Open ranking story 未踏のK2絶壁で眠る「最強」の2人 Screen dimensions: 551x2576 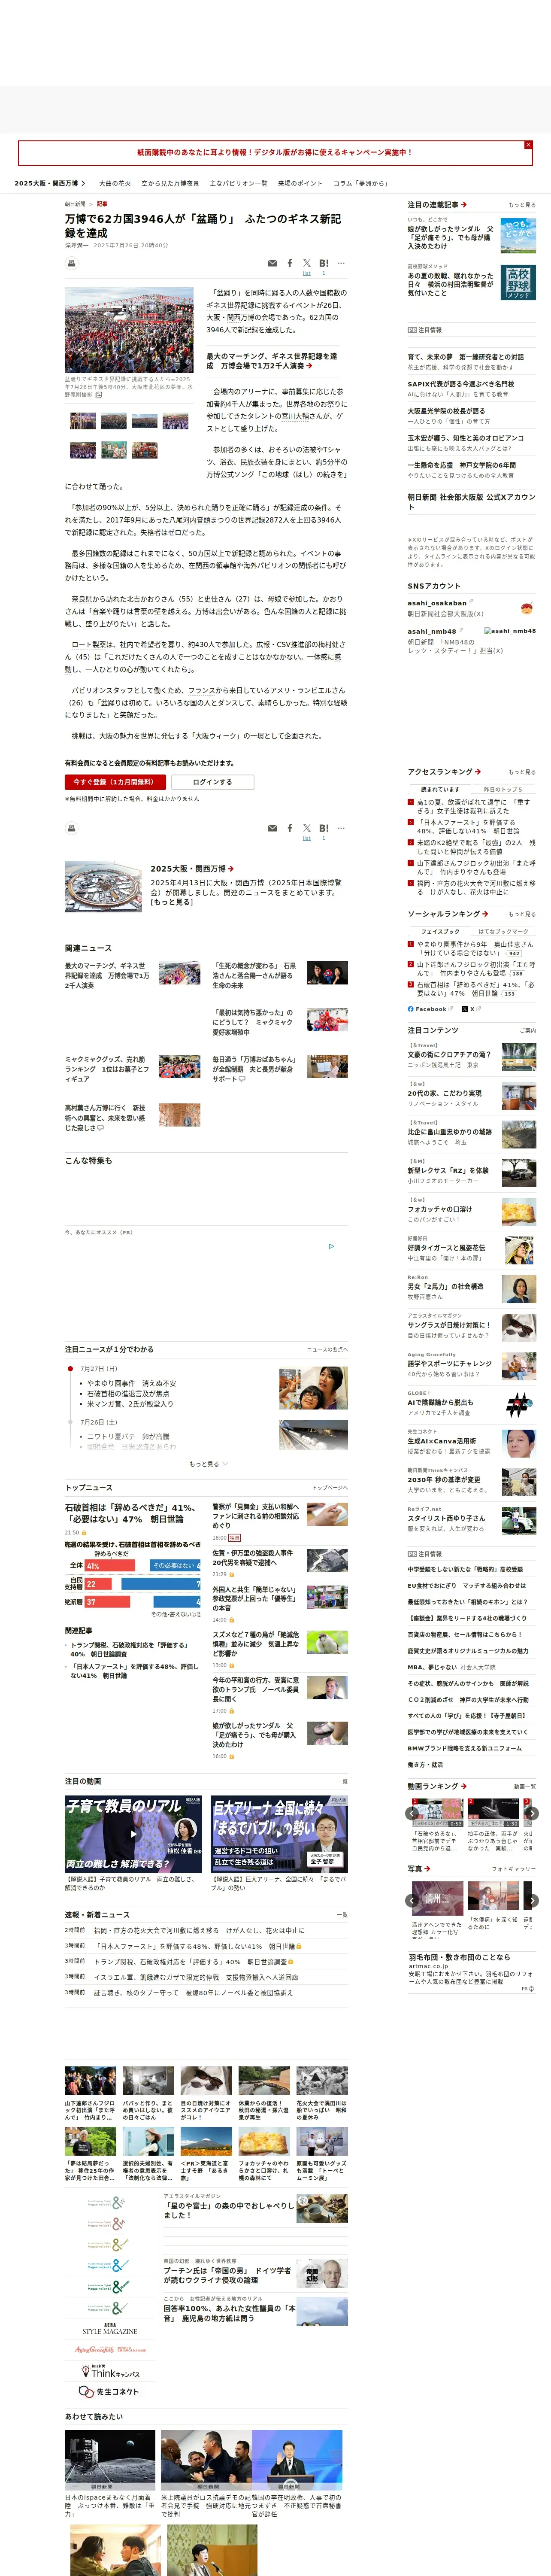coord(476,847)
